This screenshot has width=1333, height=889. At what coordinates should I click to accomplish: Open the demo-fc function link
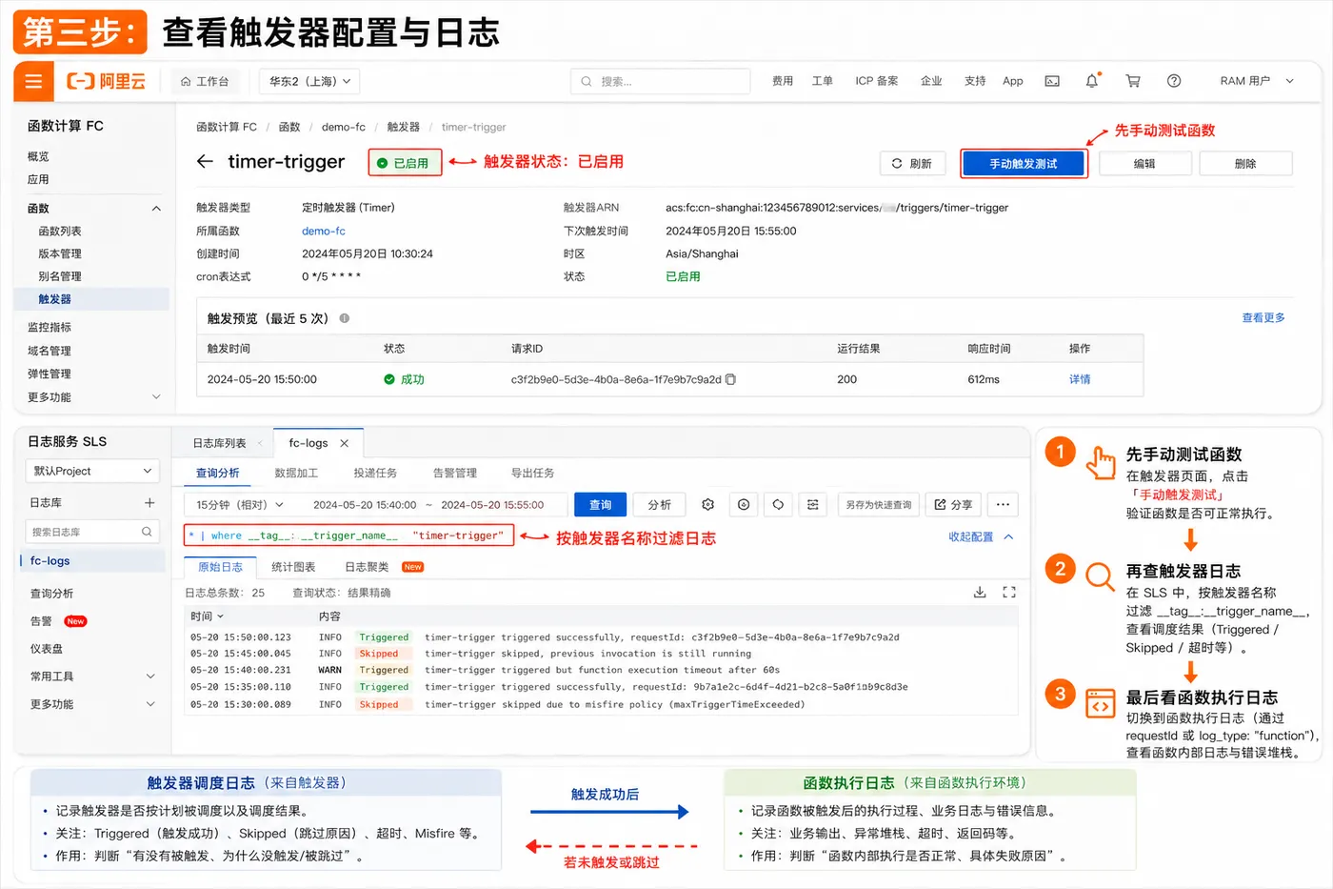(x=324, y=232)
